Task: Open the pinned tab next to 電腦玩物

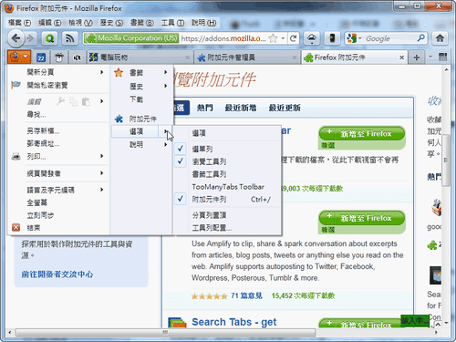Action: click(x=77, y=57)
